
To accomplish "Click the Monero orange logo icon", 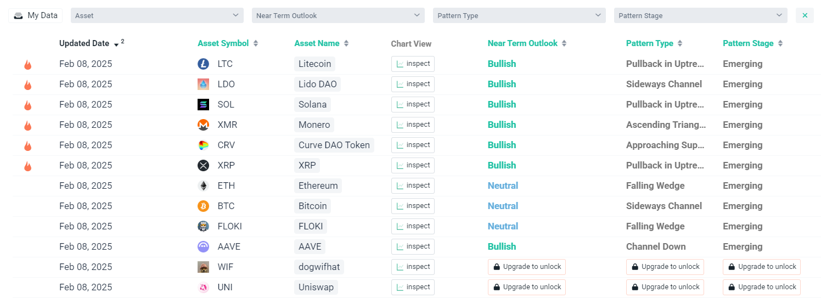I will point(203,125).
